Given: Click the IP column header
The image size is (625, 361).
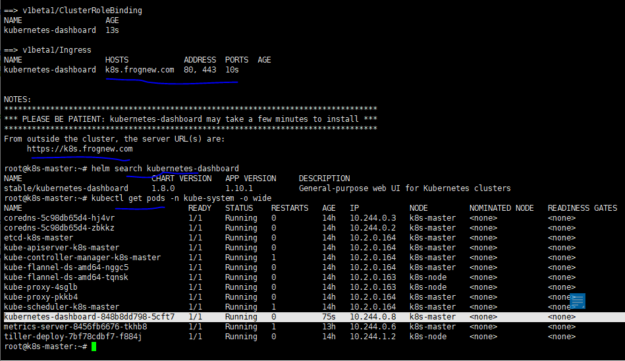Looking at the screenshot, I should [354, 208].
